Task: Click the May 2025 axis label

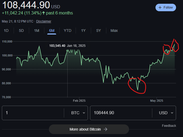Action: (157, 101)
